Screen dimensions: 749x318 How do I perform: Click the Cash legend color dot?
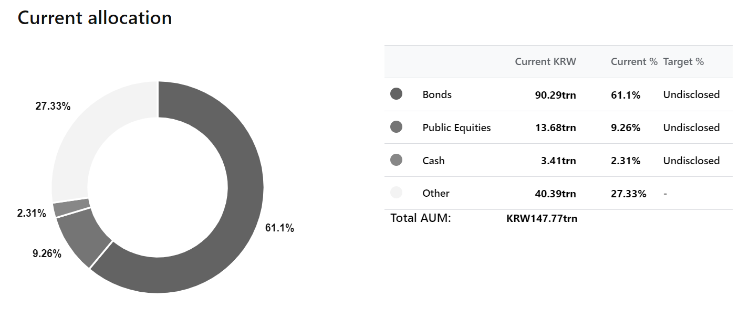[397, 160]
